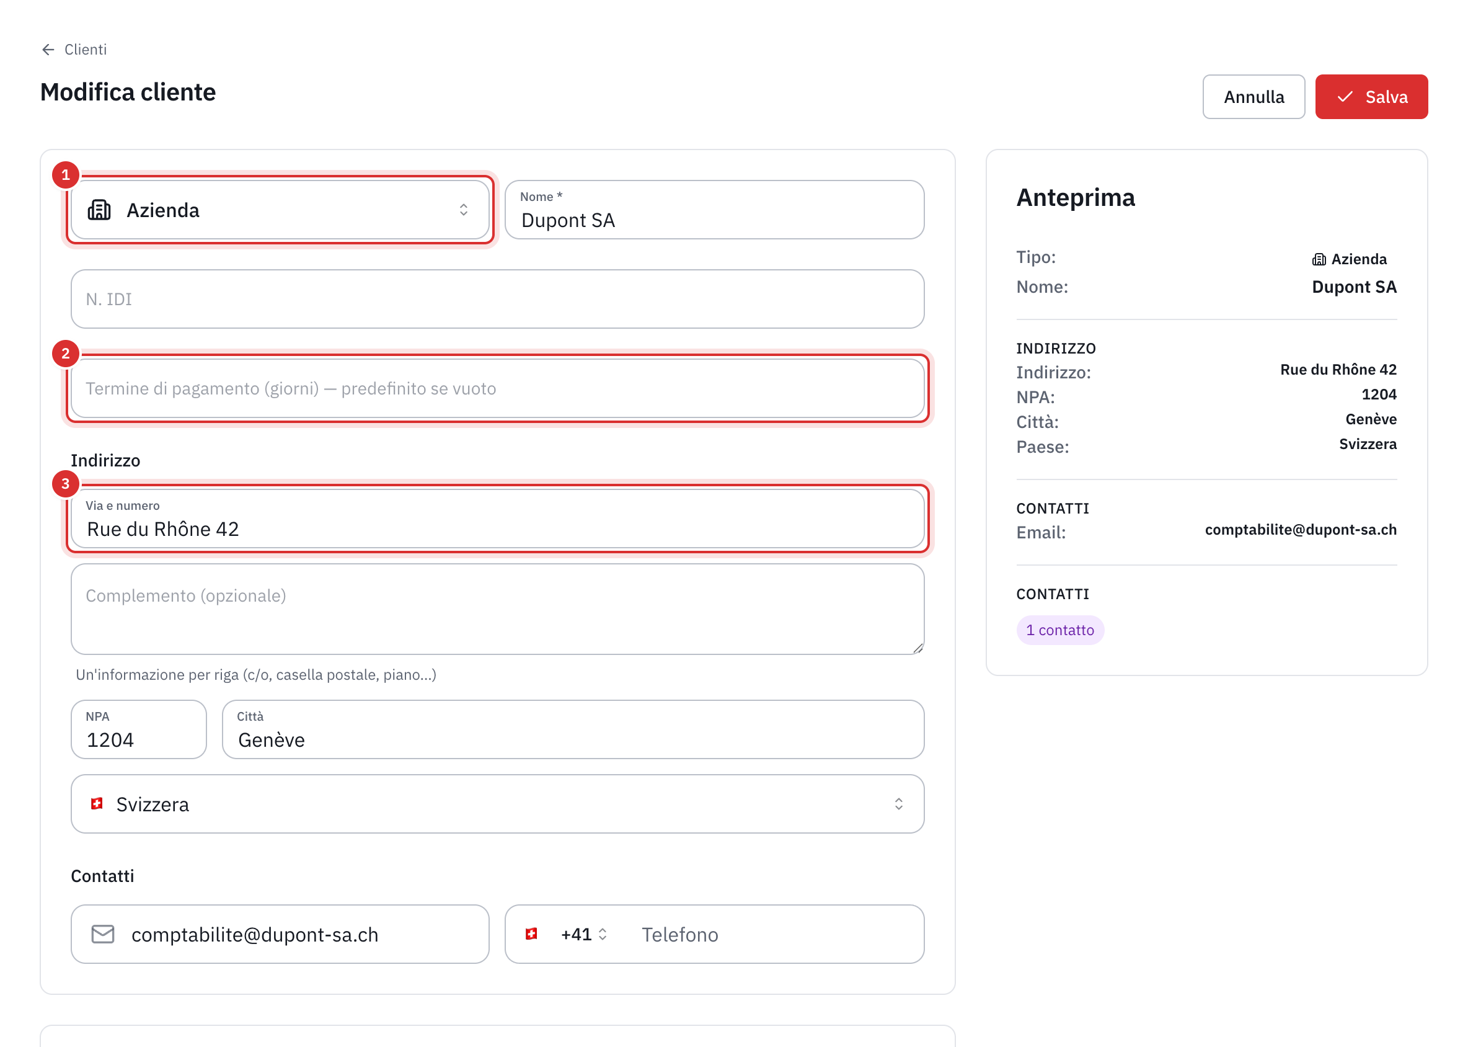Screen dimensions: 1468x1047
Task: Click the 1 contatto badge in Anteprima
Action: pos(1060,630)
